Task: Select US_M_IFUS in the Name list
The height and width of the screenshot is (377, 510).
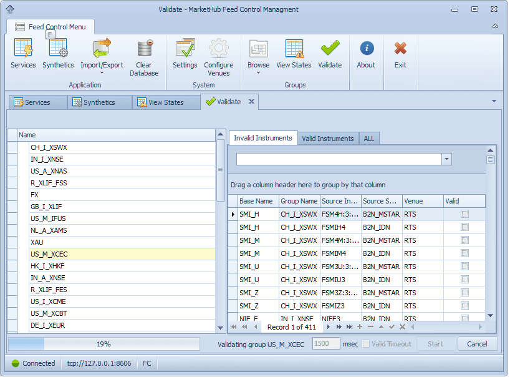Action: click(49, 218)
